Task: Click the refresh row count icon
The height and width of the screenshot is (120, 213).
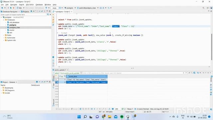Action: (x=123, y=109)
